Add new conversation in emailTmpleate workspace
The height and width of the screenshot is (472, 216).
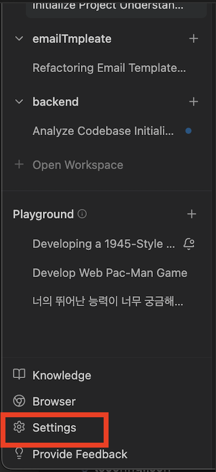point(193,39)
